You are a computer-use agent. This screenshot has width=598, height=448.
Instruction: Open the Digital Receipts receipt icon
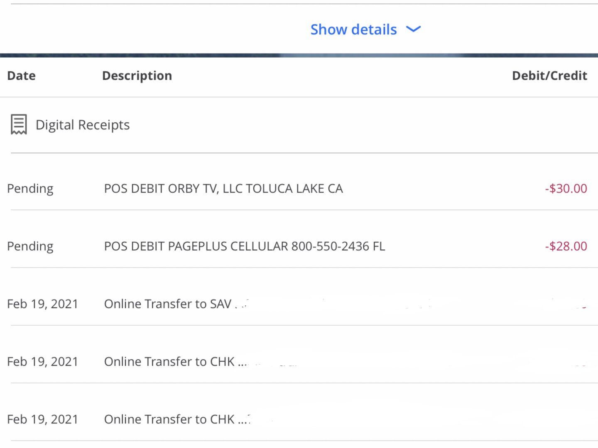point(19,124)
